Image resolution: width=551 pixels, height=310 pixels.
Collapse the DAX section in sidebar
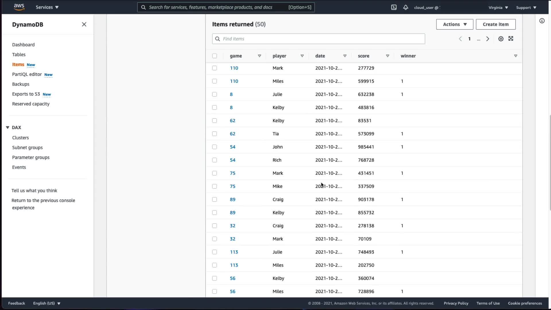(x=8, y=127)
